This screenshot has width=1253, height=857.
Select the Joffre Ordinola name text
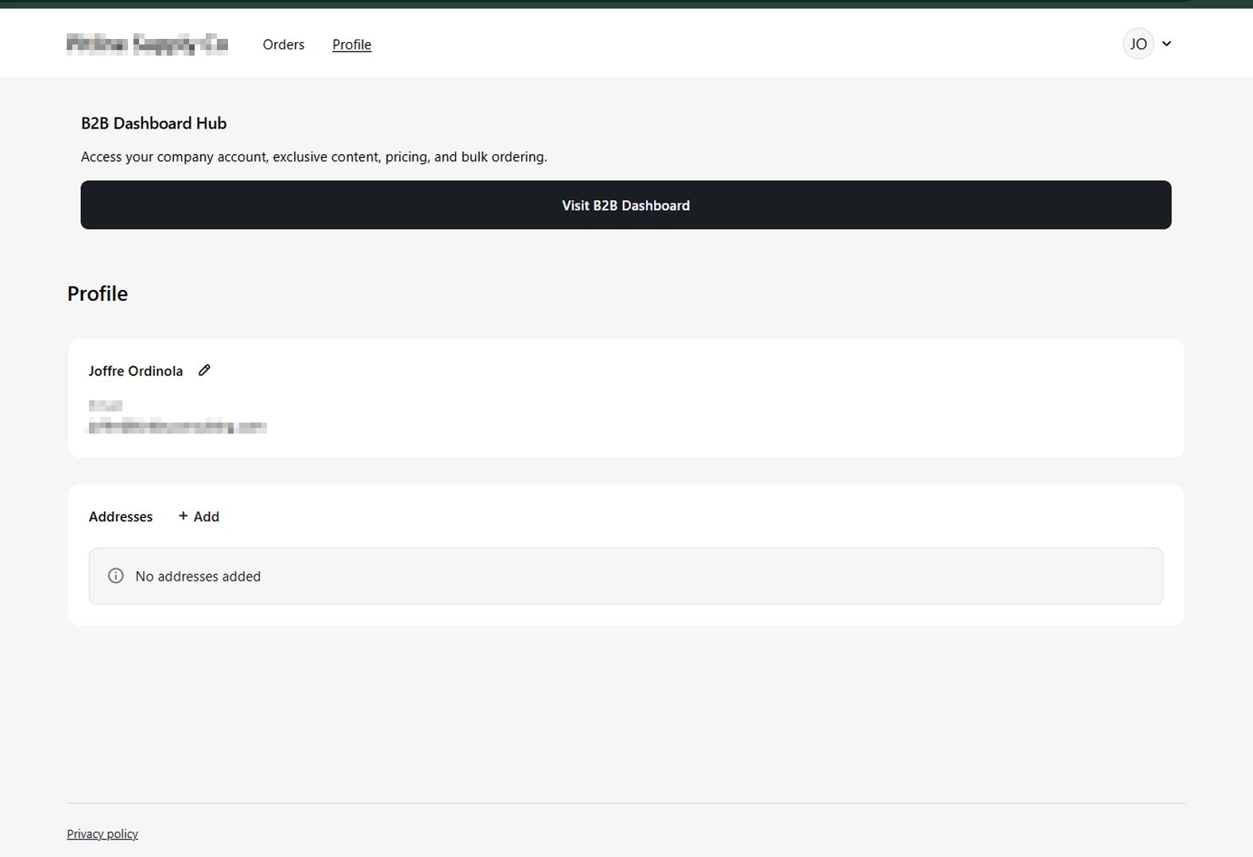click(x=136, y=371)
